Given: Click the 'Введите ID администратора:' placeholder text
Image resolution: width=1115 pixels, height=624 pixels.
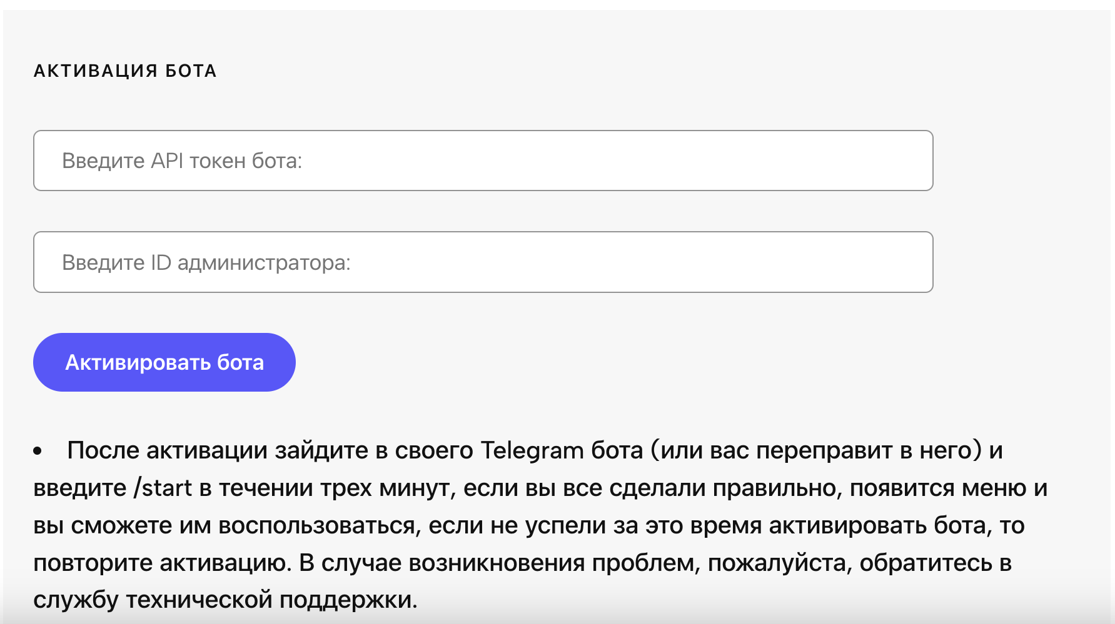Looking at the screenshot, I should pos(206,263).
